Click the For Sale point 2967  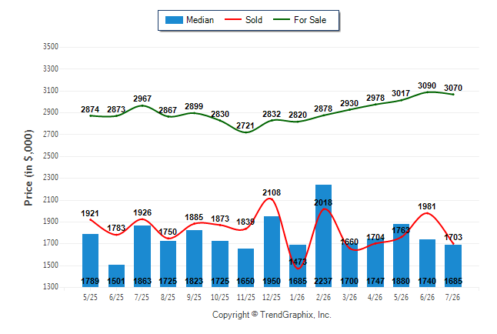click(142, 105)
